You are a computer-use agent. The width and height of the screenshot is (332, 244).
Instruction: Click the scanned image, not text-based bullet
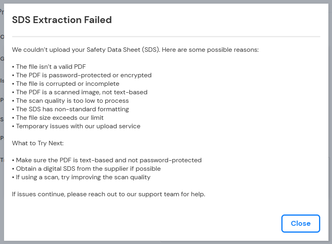coord(80,92)
